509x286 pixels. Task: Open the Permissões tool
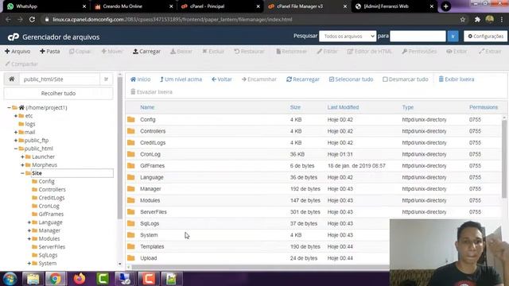pos(419,51)
